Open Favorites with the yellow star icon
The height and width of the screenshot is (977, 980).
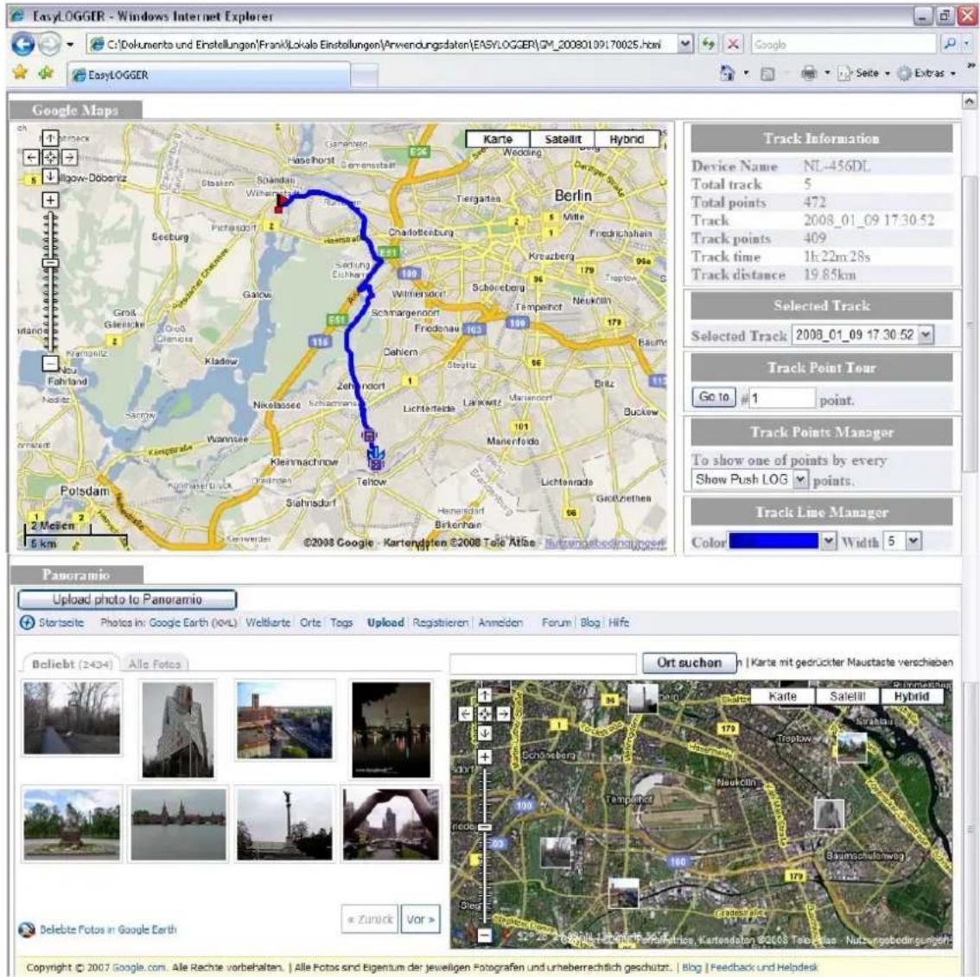coord(20,73)
